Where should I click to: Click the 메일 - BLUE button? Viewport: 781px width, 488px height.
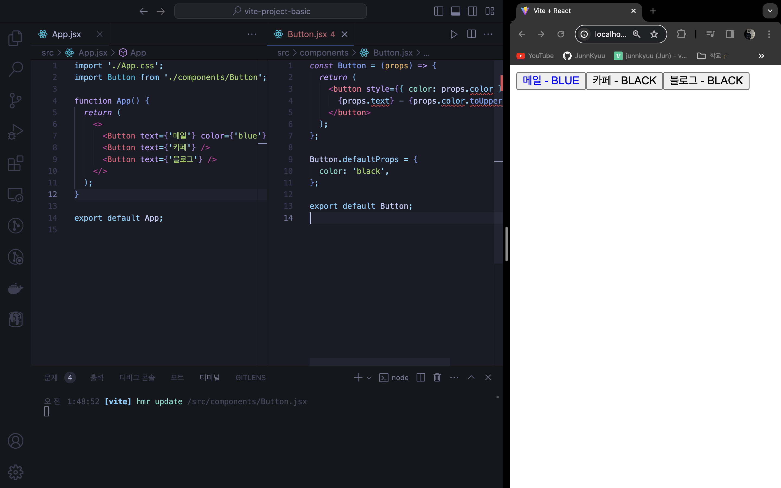550,81
